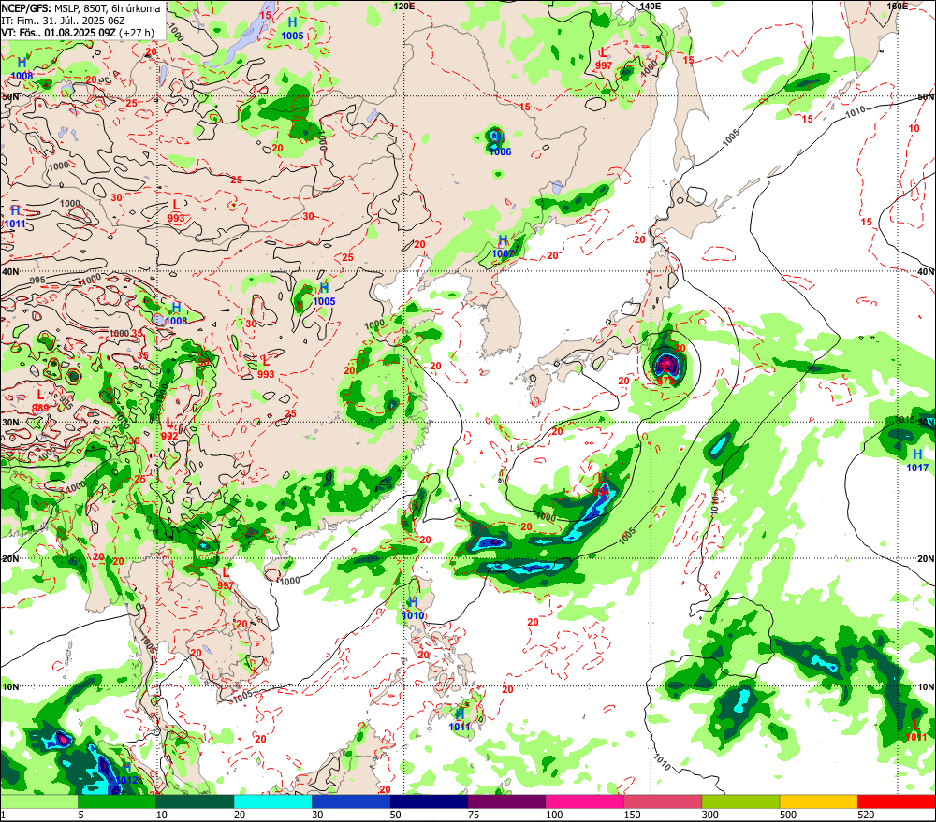Screen dimensions: 936x822
Task: Click the red 520+ legend swatch
Action: 897,801
